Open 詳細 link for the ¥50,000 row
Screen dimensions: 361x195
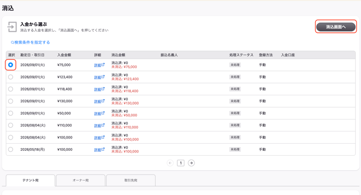pyautogui.click(x=99, y=114)
